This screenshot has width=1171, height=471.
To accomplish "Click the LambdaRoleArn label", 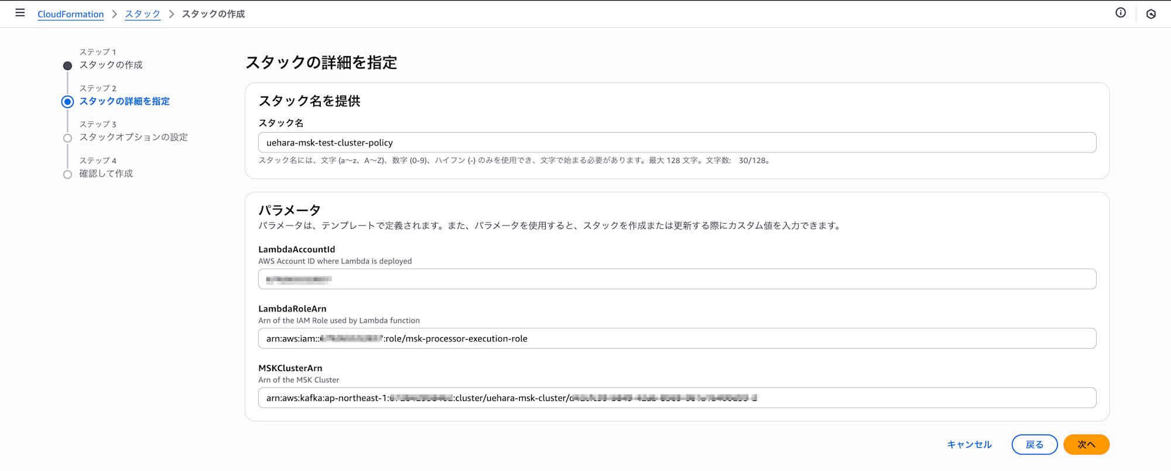I will (292, 309).
